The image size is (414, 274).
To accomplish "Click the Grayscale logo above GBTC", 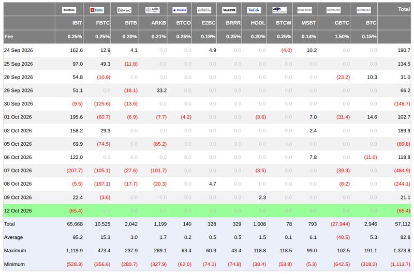I will 333,10.
